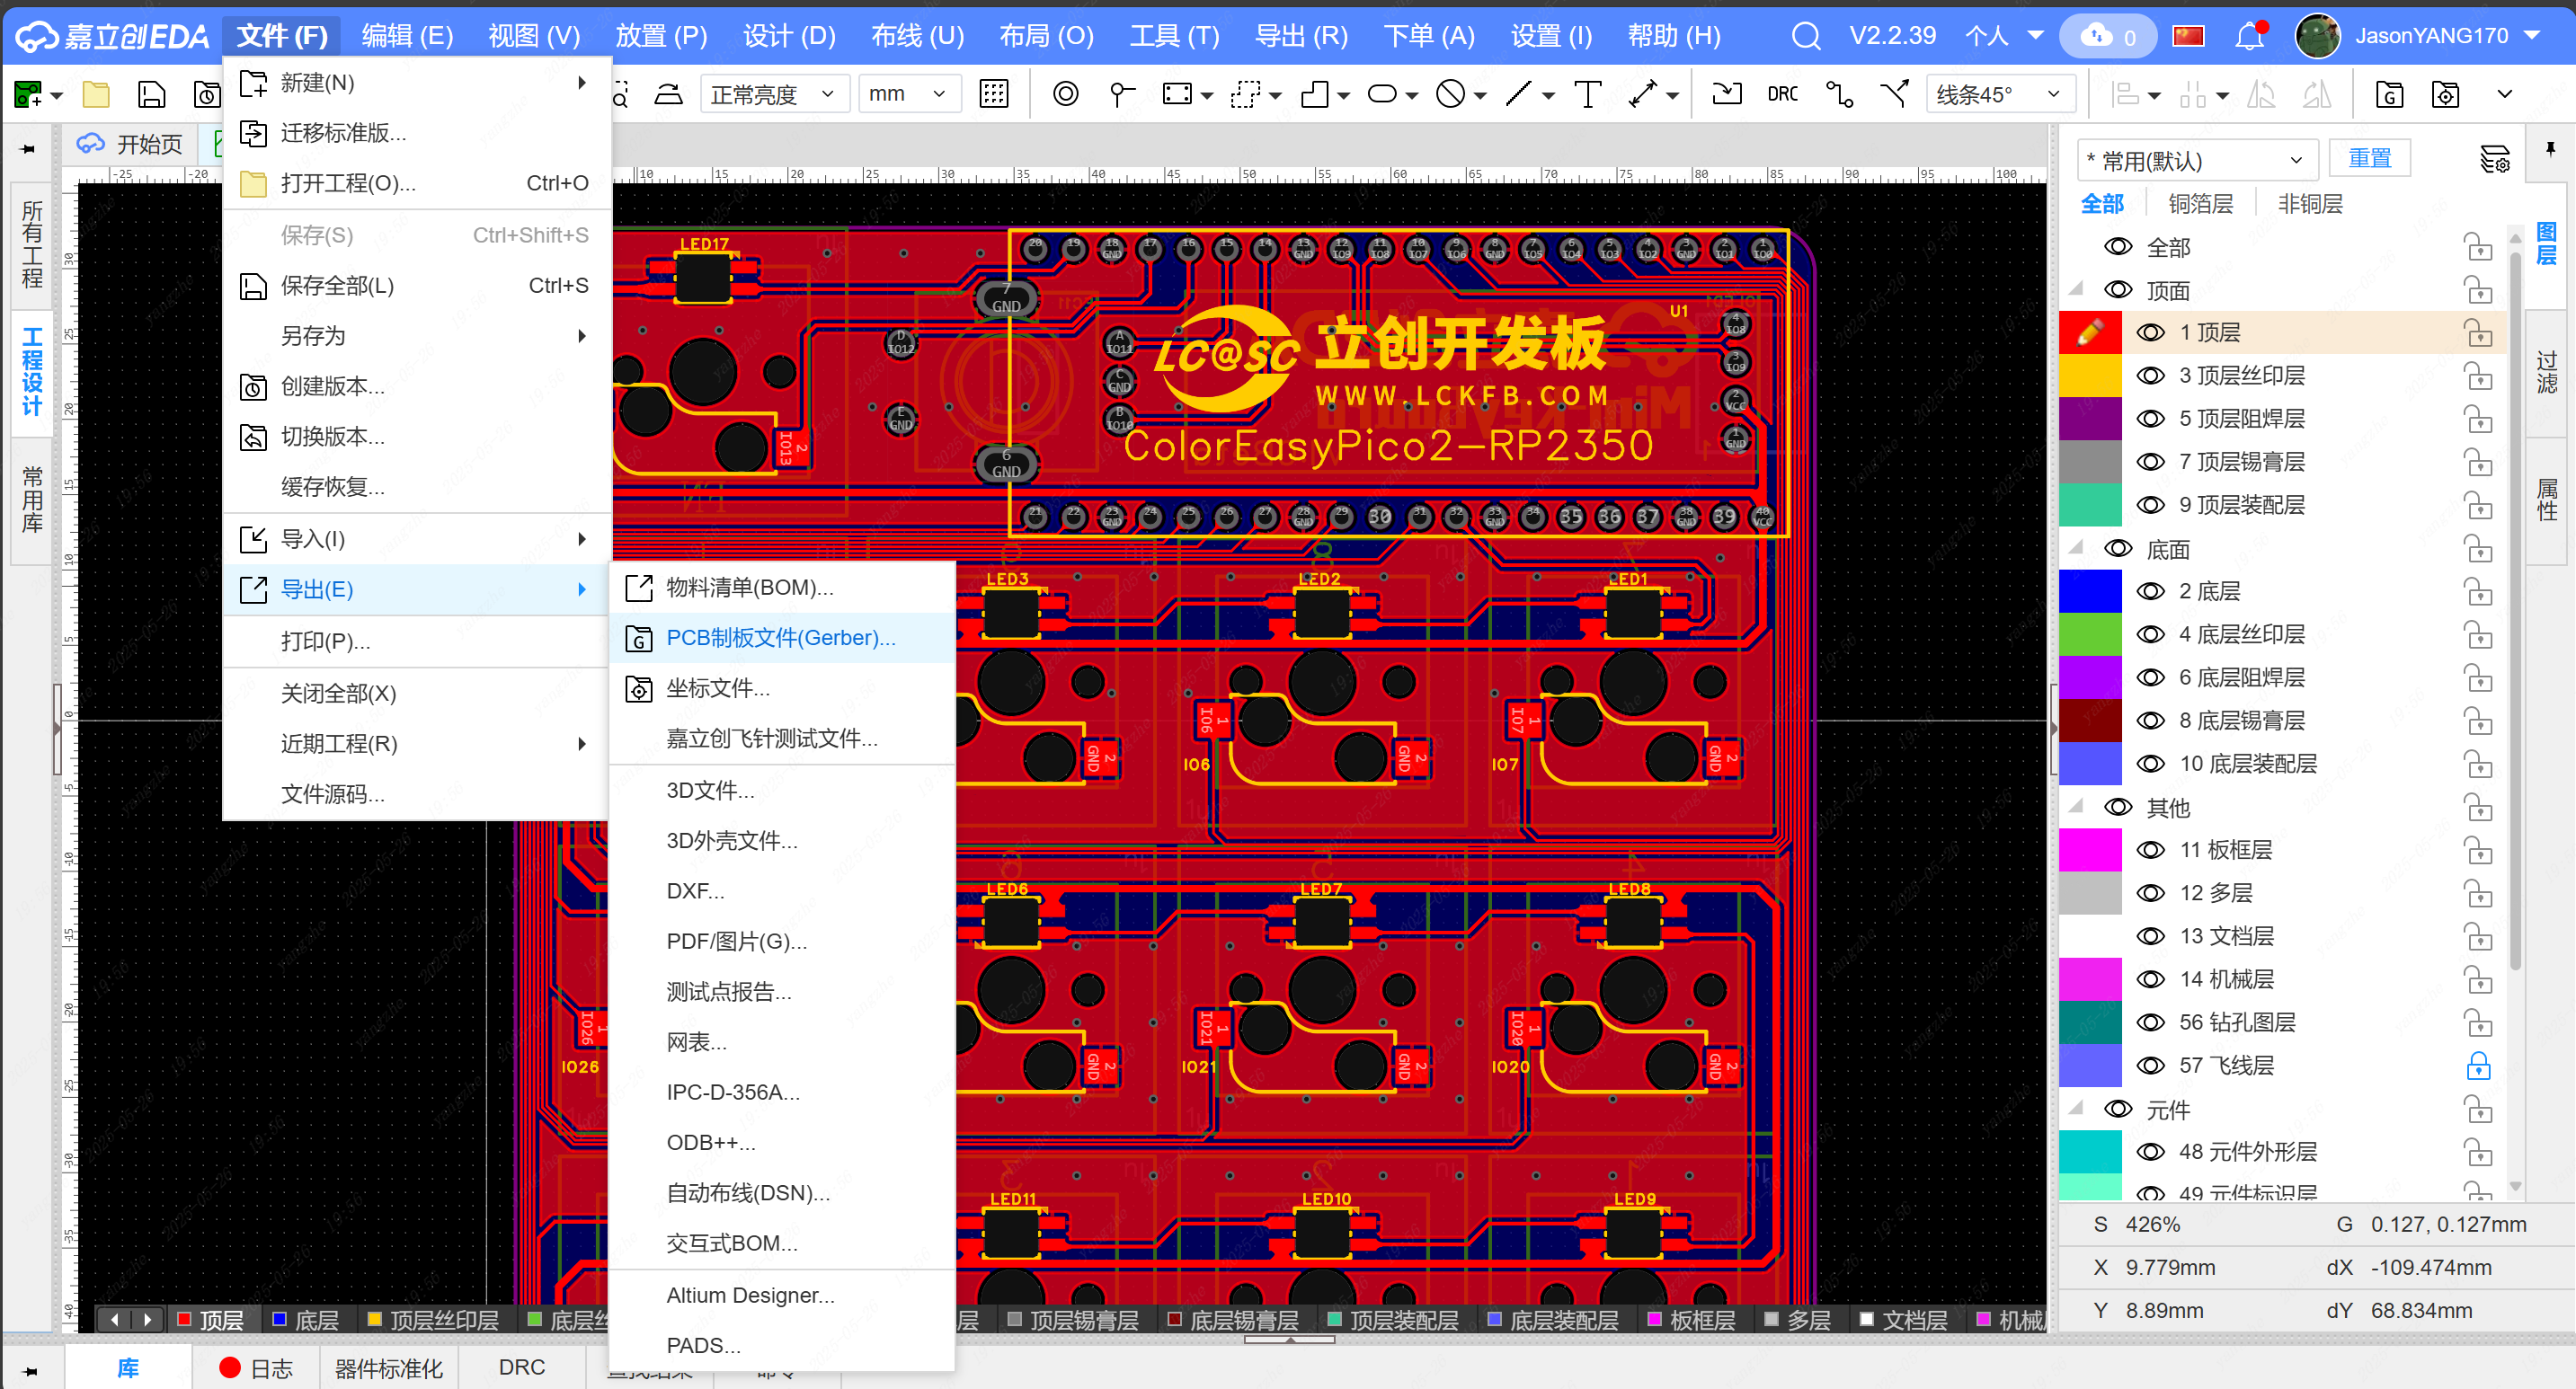Click the save file toolbar icon
Screen dimensions: 2576x1389
[151, 94]
